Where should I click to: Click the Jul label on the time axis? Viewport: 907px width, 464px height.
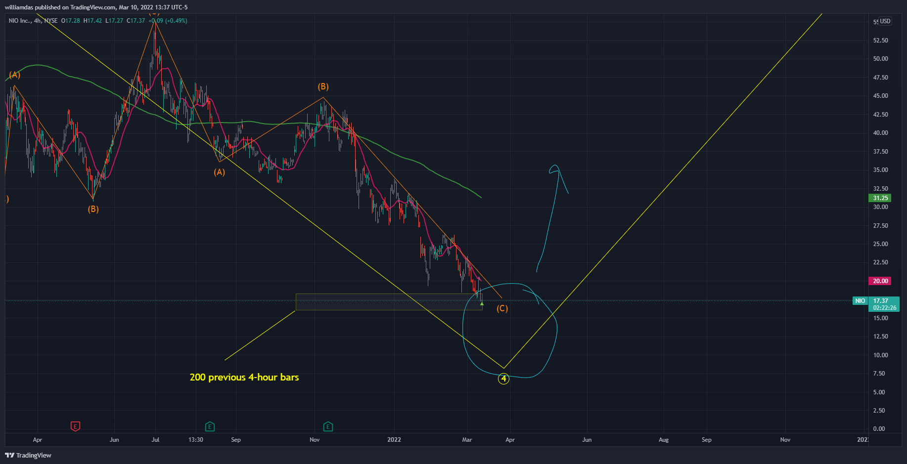click(x=155, y=440)
